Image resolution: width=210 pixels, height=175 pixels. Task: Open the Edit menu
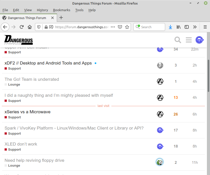click(16, 10)
